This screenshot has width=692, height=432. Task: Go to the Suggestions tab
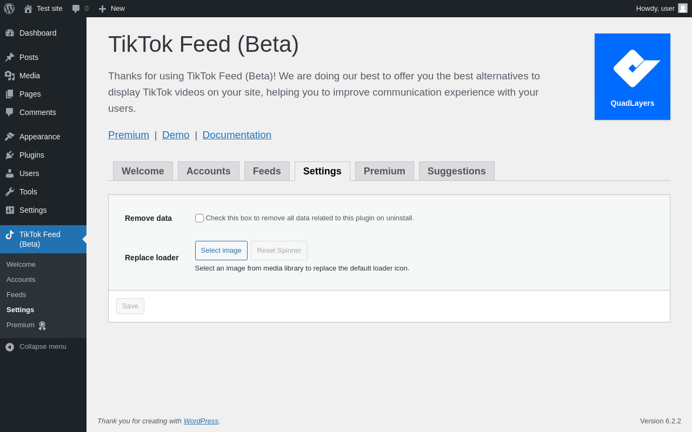tap(457, 171)
